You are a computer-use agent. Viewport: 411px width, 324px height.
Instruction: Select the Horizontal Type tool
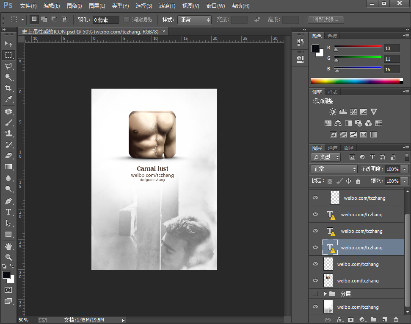coord(8,212)
